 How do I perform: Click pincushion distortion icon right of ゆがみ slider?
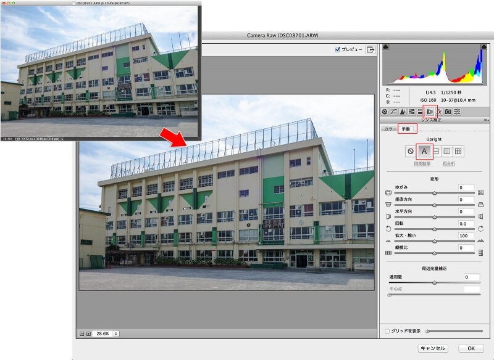[481, 192]
